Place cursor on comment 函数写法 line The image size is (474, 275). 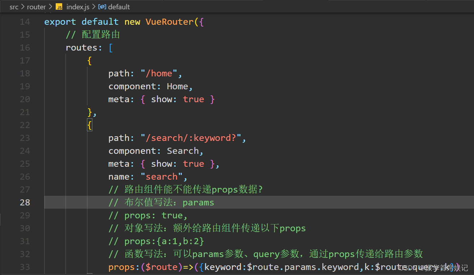266,254
